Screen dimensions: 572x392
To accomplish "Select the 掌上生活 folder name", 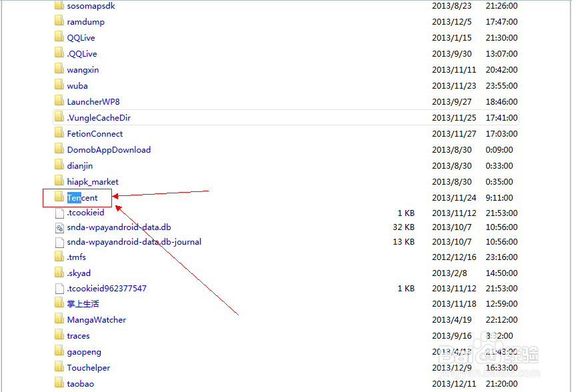I will point(83,304).
